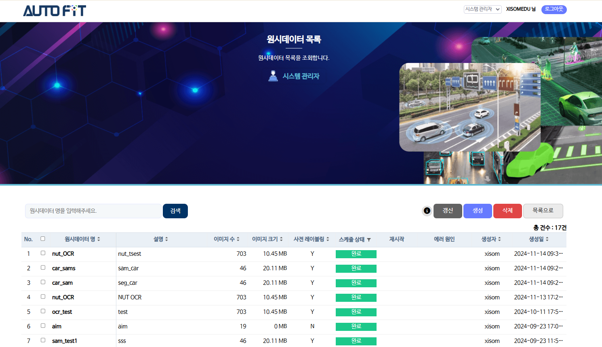The height and width of the screenshot is (347, 602).
Task: Sort the 설명 column
Action: tap(166, 239)
